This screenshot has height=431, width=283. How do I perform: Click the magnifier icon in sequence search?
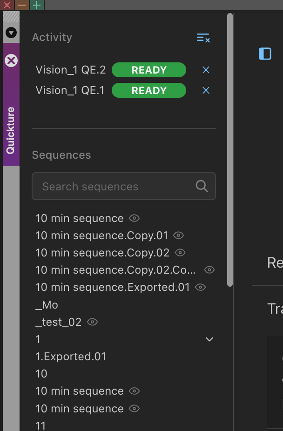click(x=202, y=186)
